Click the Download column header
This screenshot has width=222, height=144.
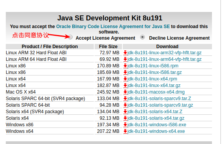167,47
